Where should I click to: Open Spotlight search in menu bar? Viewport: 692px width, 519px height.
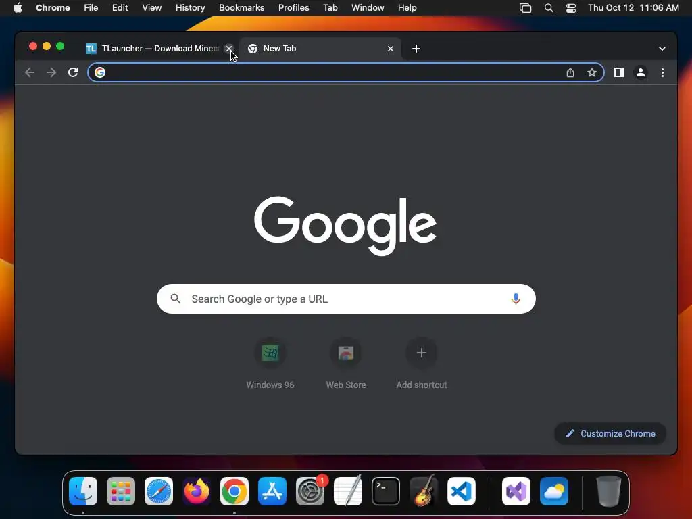[x=549, y=8]
